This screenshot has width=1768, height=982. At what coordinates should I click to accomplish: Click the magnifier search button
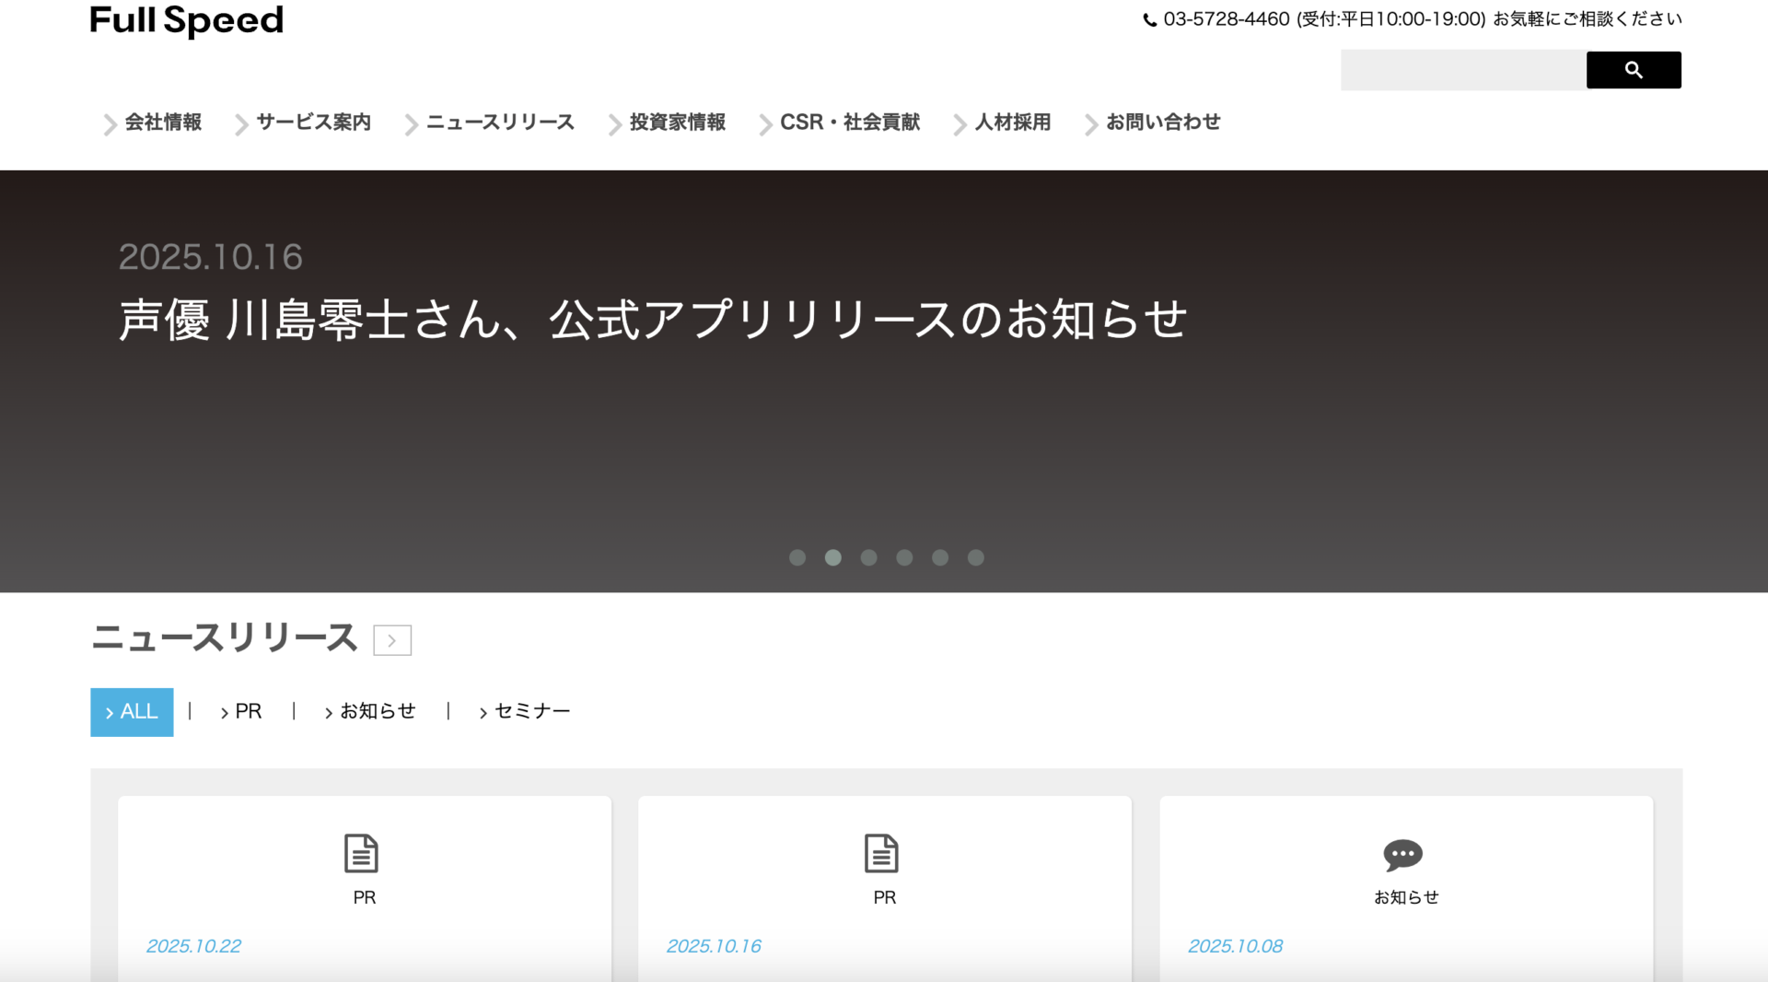pos(1633,70)
